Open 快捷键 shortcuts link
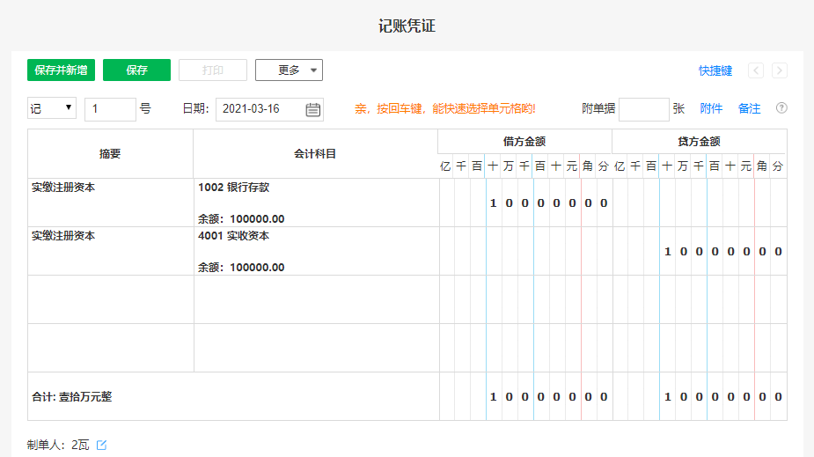814x457 pixels. (715, 70)
